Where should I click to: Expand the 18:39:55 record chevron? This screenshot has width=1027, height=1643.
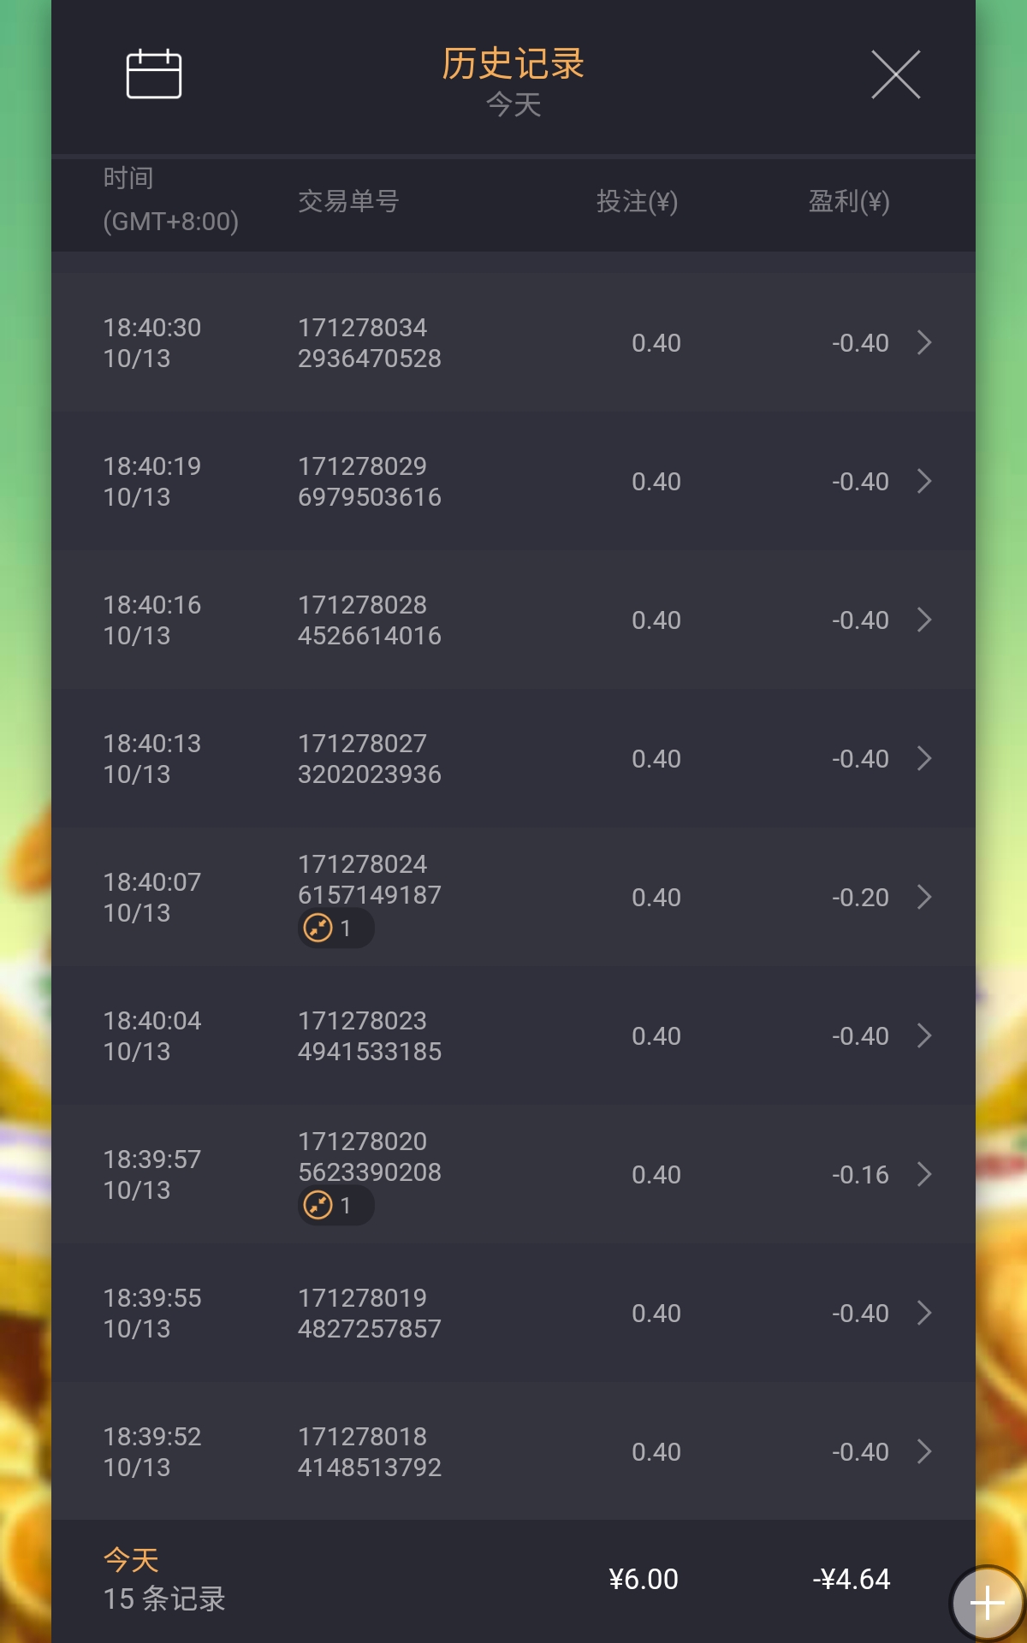pyautogui.click(x=924, y=1314)
